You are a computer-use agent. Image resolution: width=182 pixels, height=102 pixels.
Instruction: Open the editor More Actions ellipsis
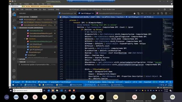click(x=170, y=13)
